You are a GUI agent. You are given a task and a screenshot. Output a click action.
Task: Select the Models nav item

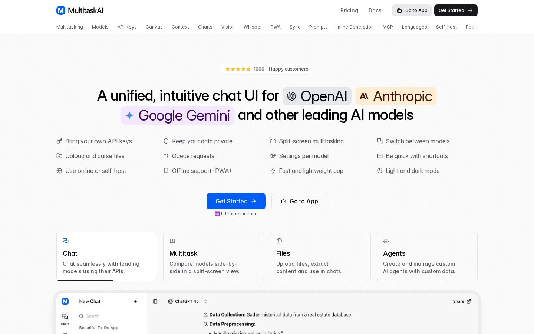pos(100,27)
